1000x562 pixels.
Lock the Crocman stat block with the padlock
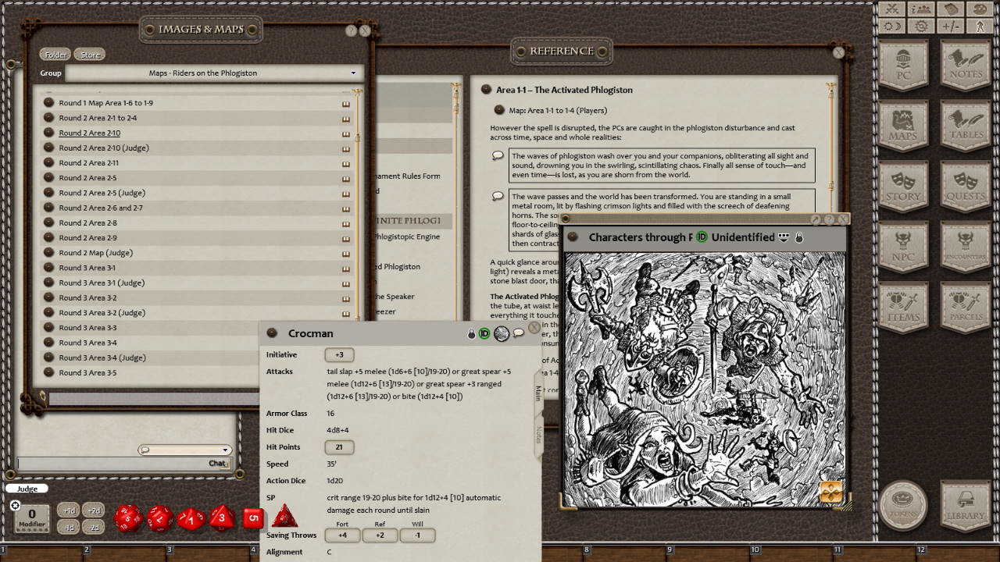[x=471, y=333]
